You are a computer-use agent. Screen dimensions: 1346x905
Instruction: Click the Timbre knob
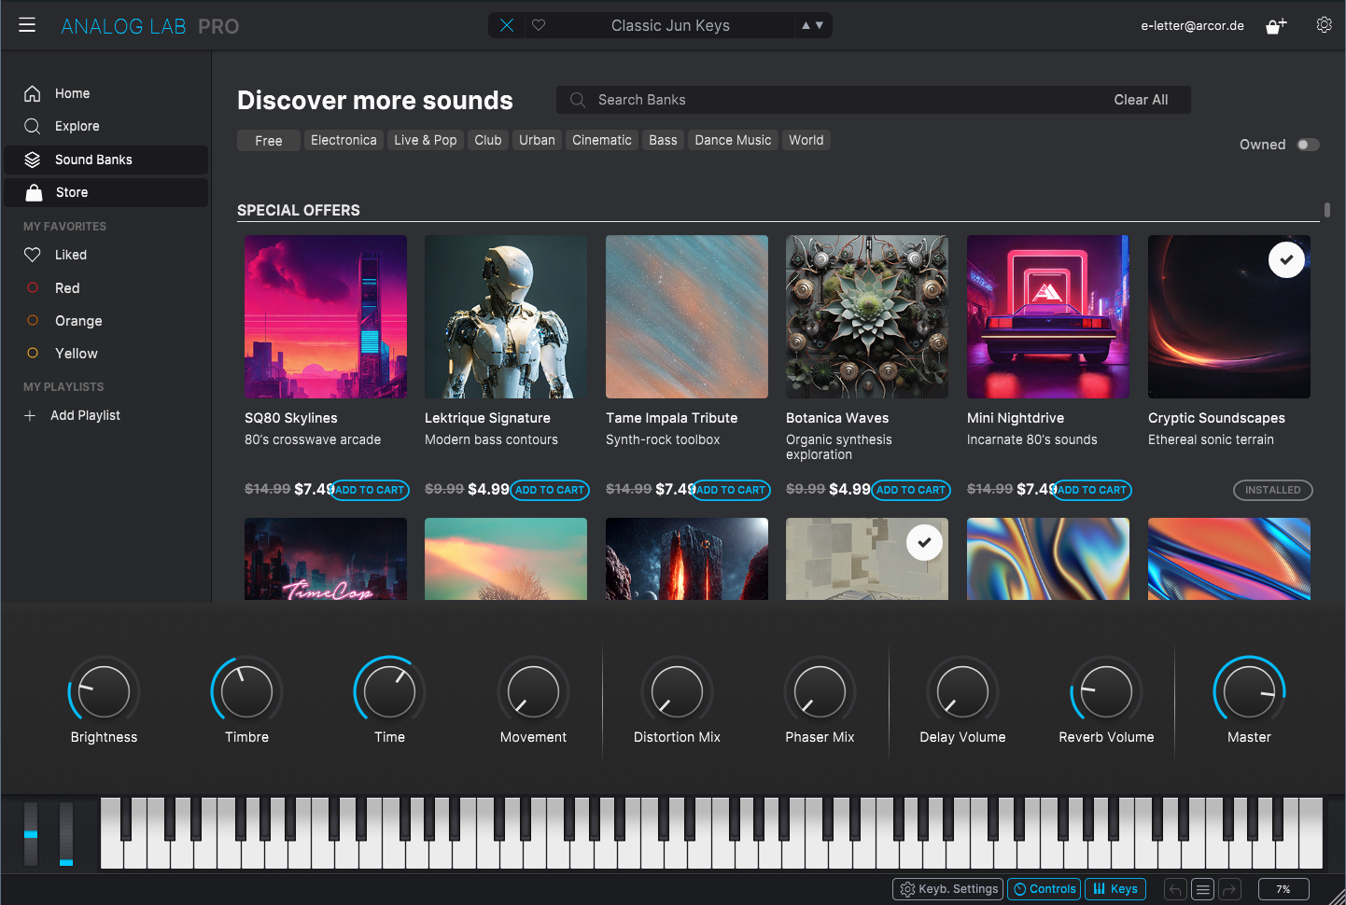[x=246, y=691]
